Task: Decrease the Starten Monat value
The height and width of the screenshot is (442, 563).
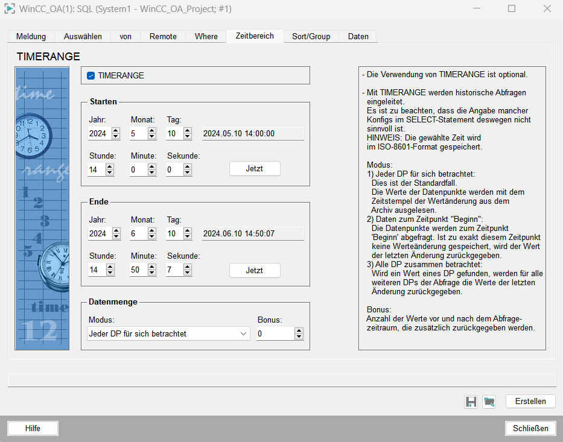Action: point(151,137)
